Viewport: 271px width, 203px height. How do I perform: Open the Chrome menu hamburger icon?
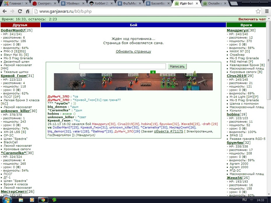coord(267,11)
